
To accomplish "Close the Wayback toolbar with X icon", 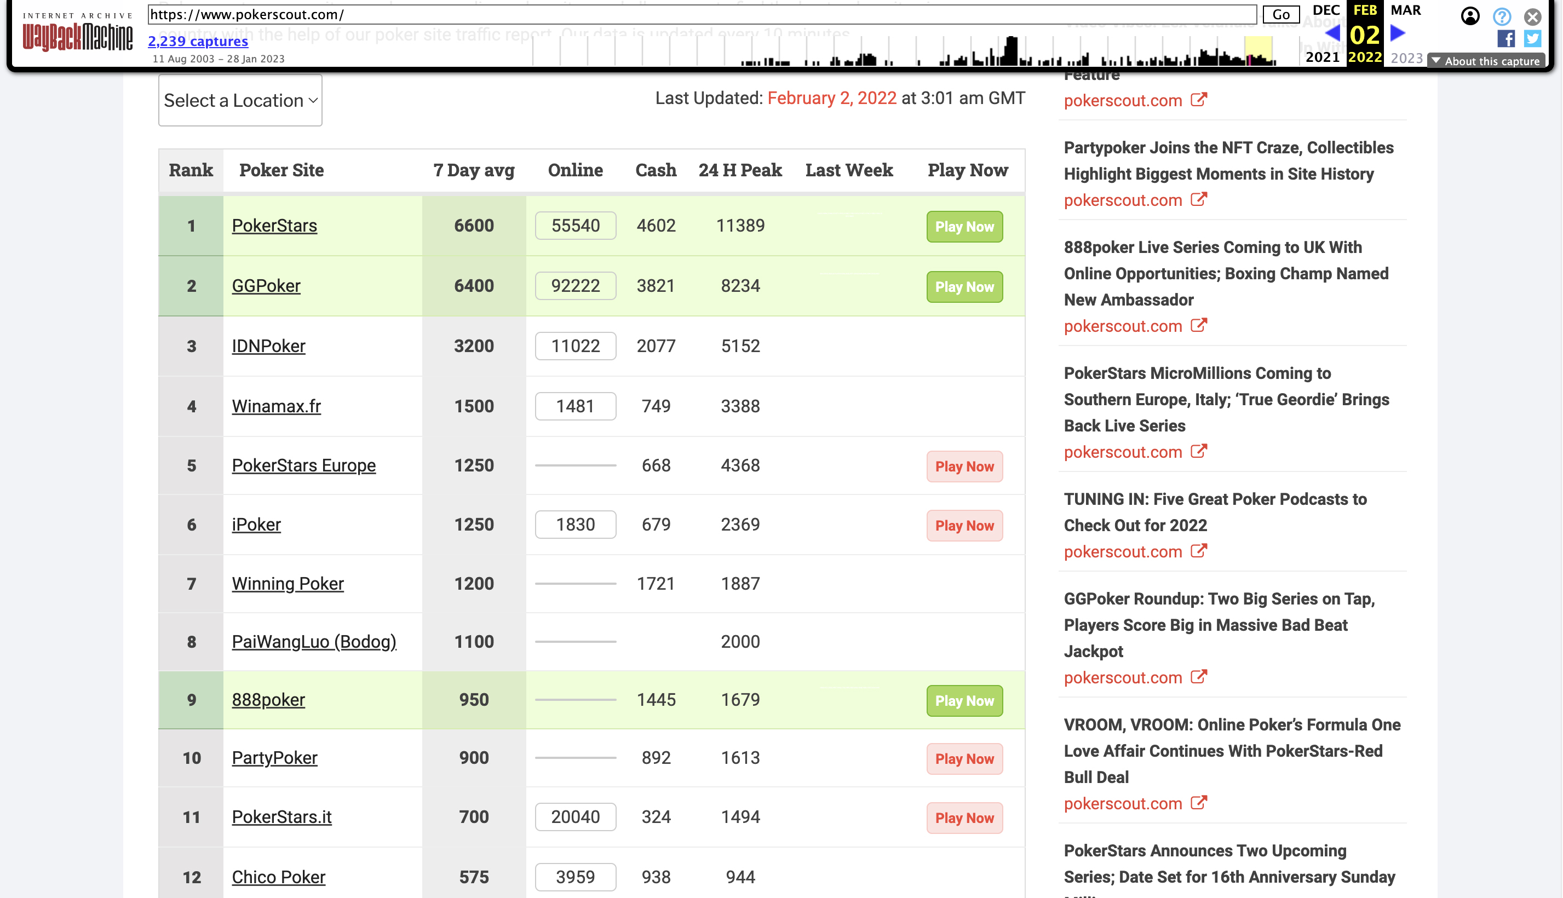I will (x=1532, y=15).
